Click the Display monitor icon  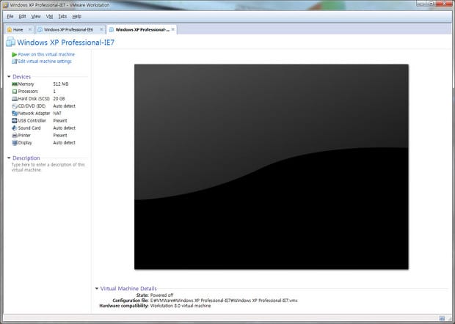[14, 143]
